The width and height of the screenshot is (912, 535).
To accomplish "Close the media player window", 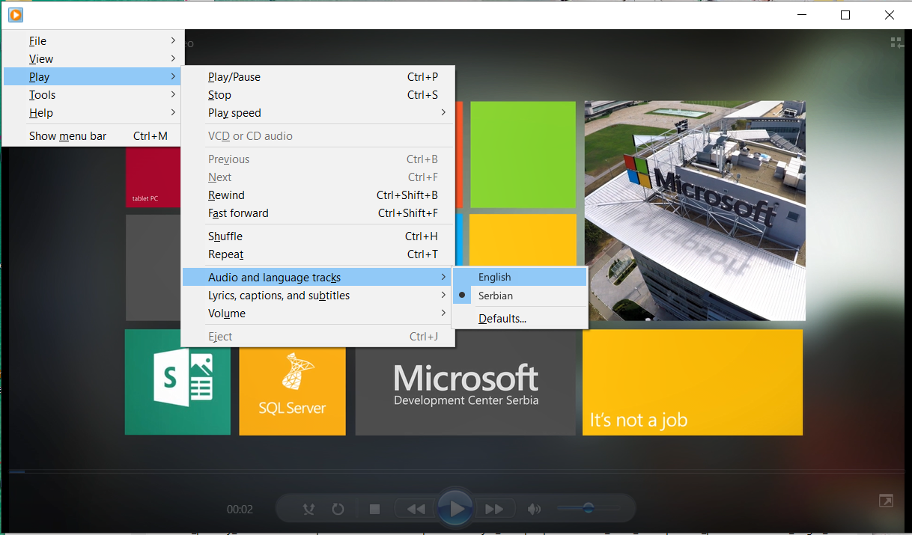I will [x=890, y=15].
